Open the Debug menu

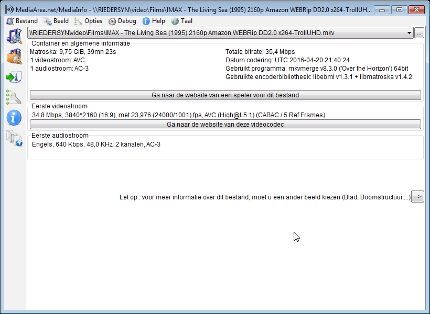[122, 21]
